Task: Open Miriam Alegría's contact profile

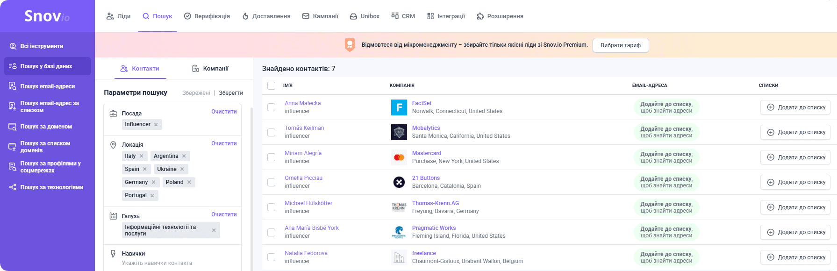Action: point(303,153)
